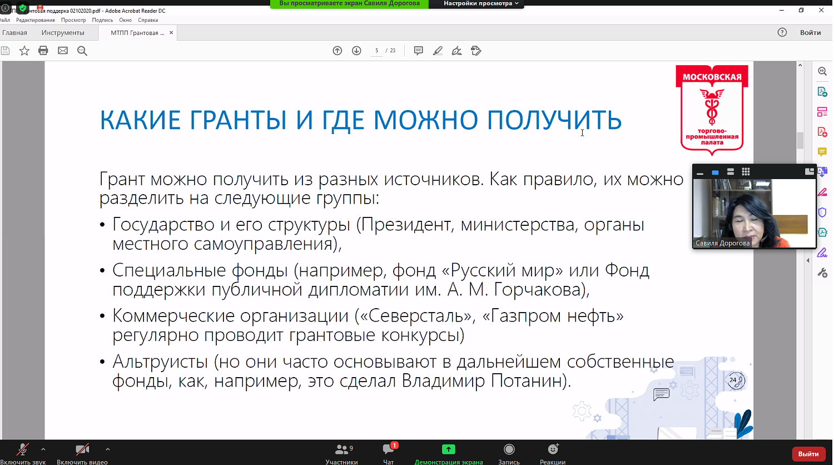834x465 pixels.
Task: Open Acrobat help question mark icon
Action: click(x=782, y=32)
